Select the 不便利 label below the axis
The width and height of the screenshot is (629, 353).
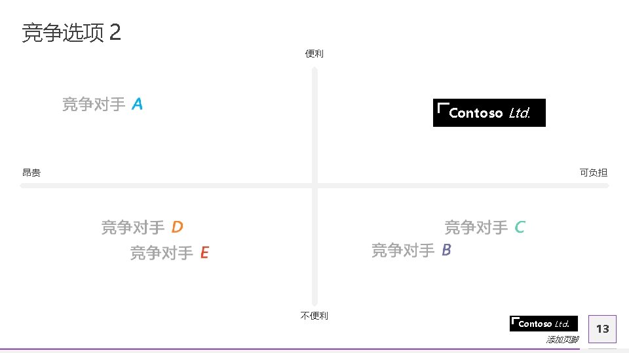(314, 316)
